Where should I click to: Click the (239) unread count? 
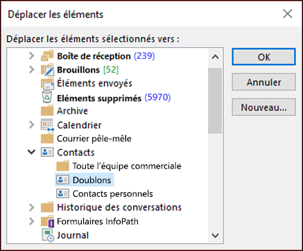[144, 55]
